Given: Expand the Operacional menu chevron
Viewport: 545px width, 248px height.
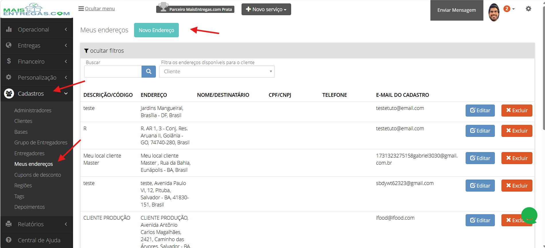Looking at the screenshot, I should click(66, 29).
